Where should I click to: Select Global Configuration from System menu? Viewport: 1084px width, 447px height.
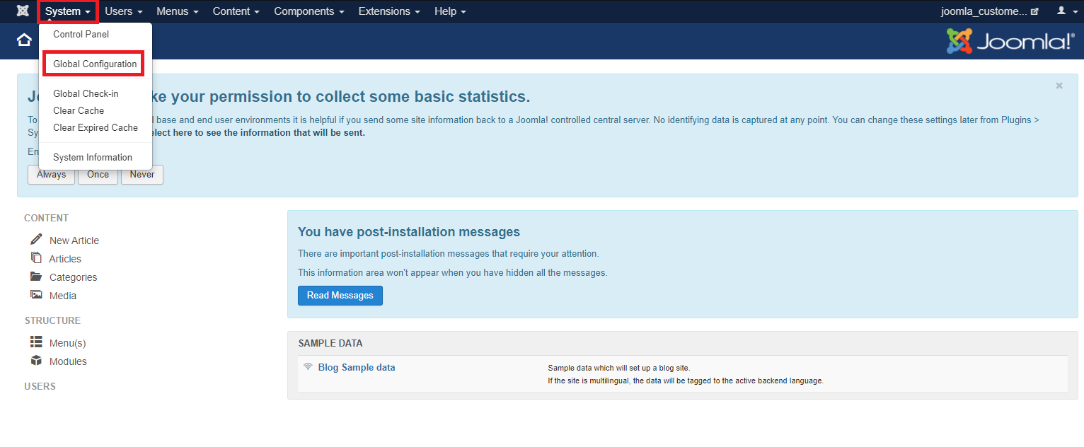tap(95, 64)
